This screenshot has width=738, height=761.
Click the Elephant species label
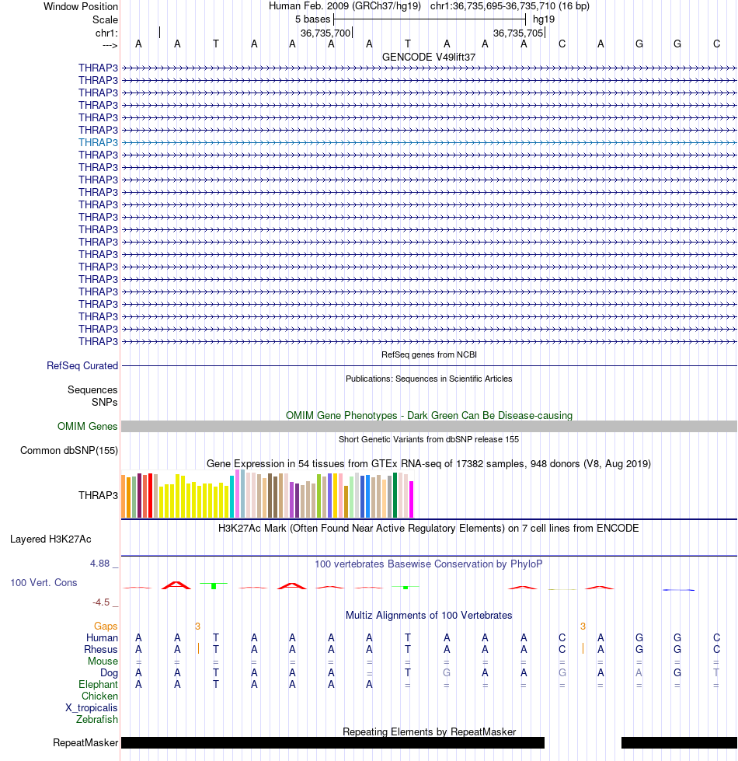98,685
